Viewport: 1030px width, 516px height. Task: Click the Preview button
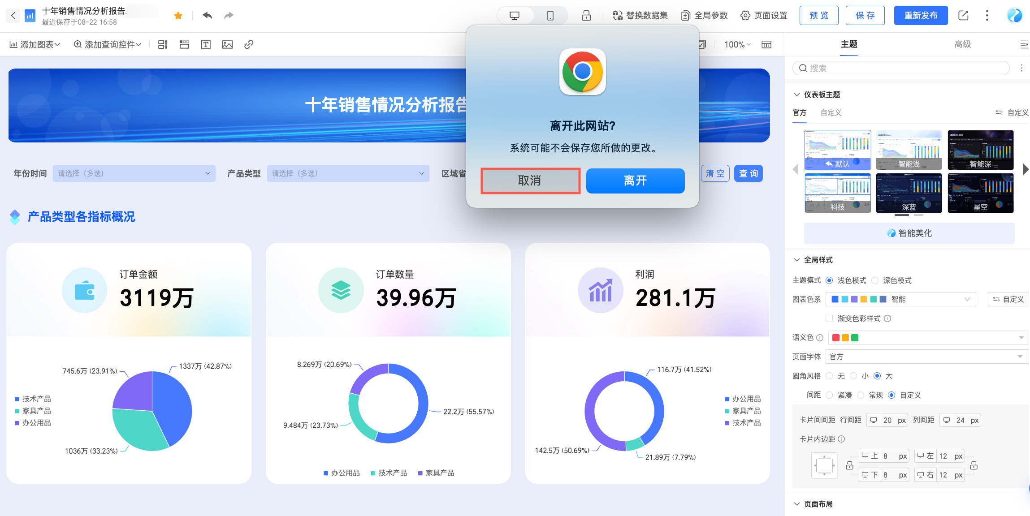819,16
